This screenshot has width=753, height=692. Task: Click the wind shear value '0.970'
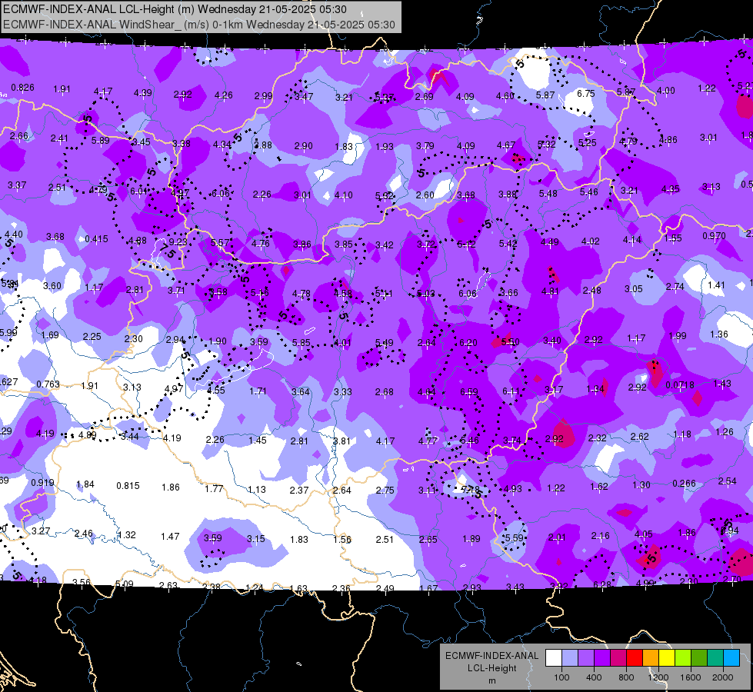714,236
